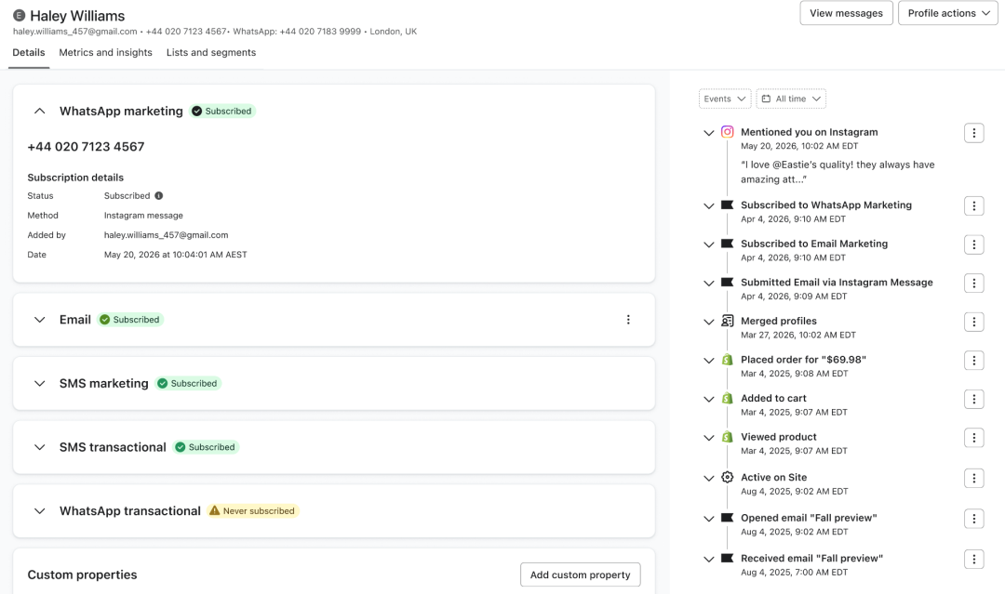The image size is (1005, 594).
Task: Click Shopify icon beside Added to cart
Action: (x=727, y=398)
